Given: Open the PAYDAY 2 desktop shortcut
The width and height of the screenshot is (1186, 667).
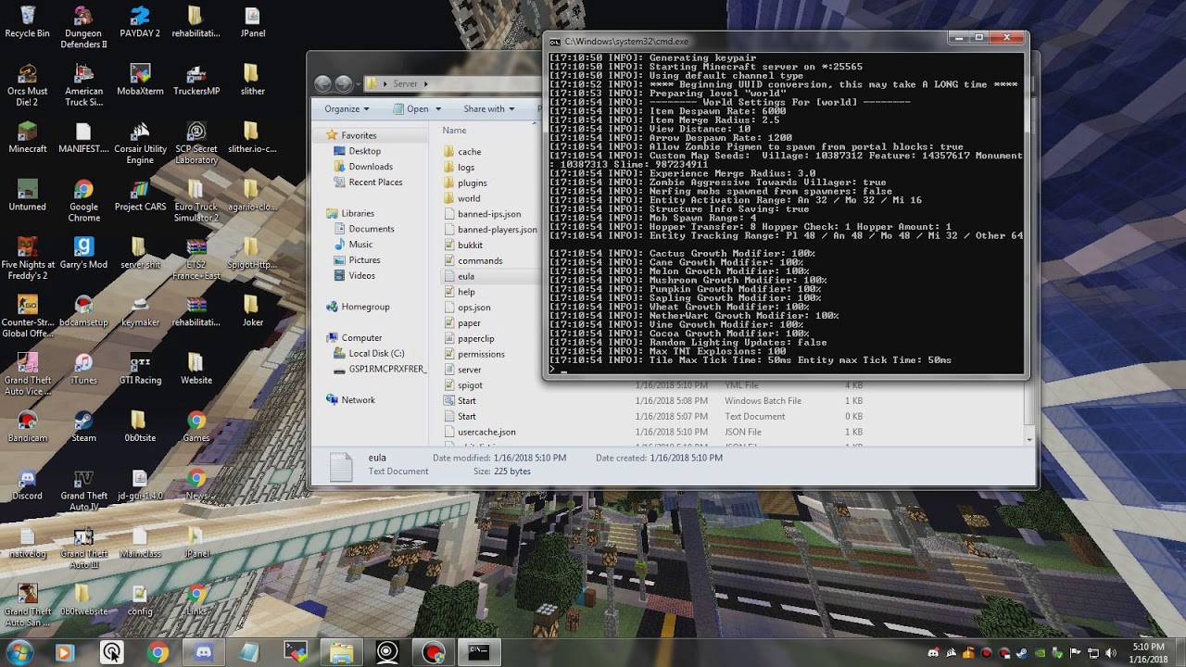Looking at the screenshot, I should [140, 21].
